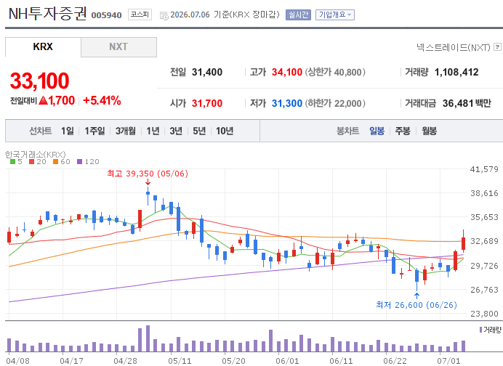Switch to the KRX tab

click(x=43, y=46)
